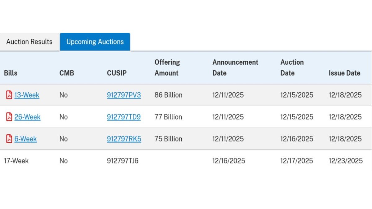372x209 pixels.
Task: Open the 26-Week bill link
Action: pos(27,117)
